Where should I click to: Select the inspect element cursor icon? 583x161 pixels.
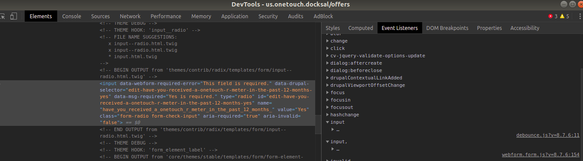(2, 16)
